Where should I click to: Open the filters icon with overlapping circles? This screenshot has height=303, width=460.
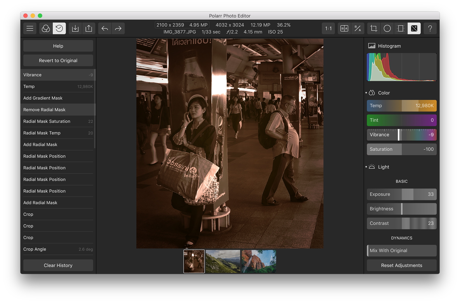pyautogui.click(x=46, y=28)
